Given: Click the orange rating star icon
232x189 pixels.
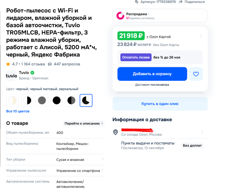Looking at the screenshot, I should tap(8, 64).
